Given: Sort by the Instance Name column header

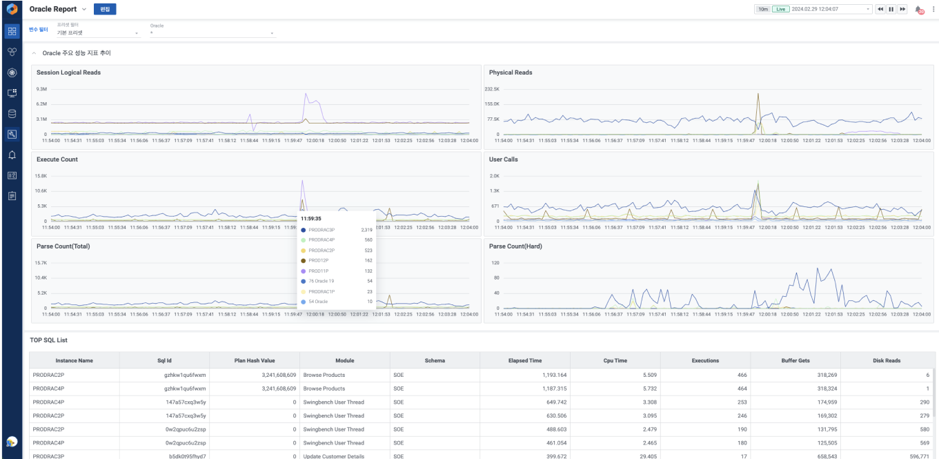Looking at the screenshot, I should coord(75,360).
